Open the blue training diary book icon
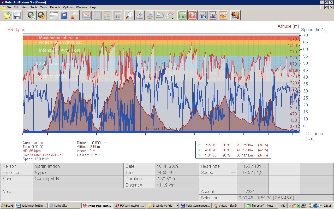This screenshot has width=334, height=209. click(x=64, y=16)
